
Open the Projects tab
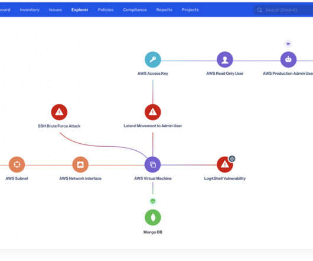190,10
